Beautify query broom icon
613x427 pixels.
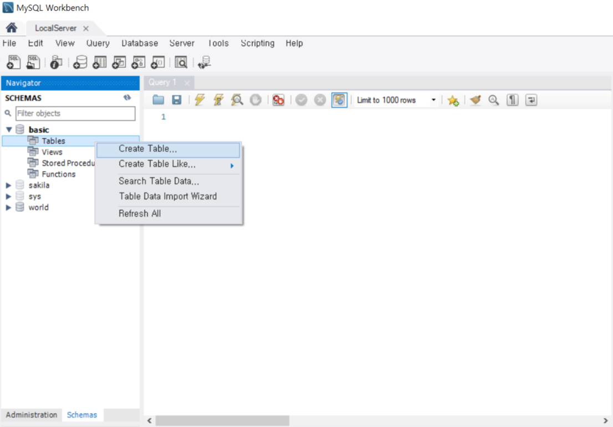476,100
